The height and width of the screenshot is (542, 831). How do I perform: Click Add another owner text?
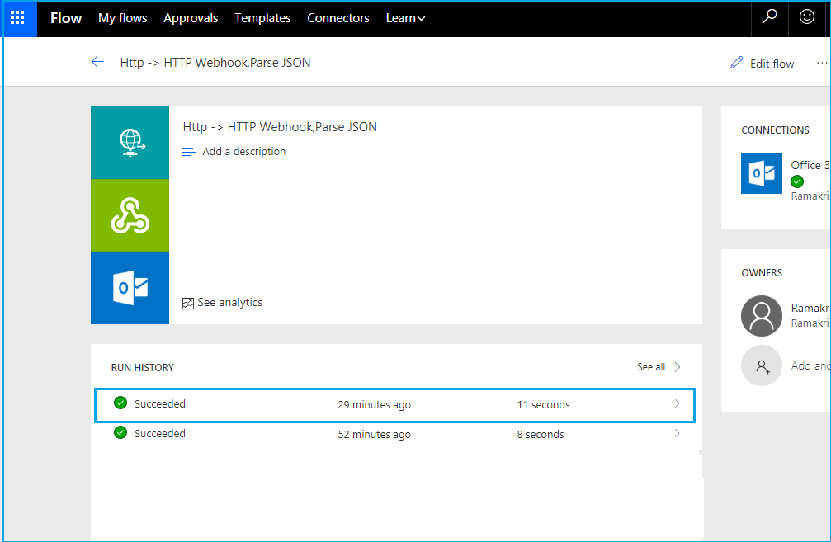click(810, 365)
